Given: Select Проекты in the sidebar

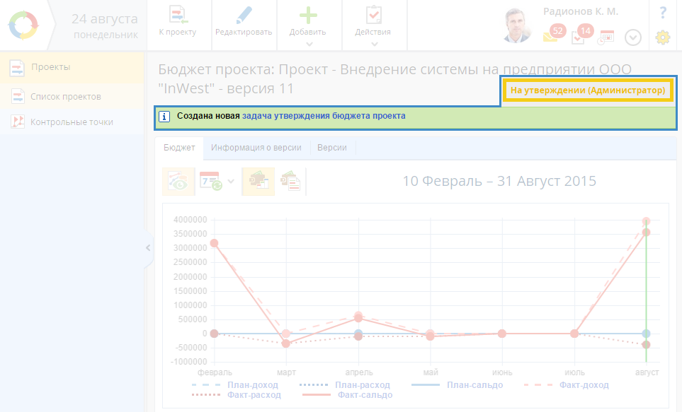Looking at the screenshot, I should tap(72, 67).
